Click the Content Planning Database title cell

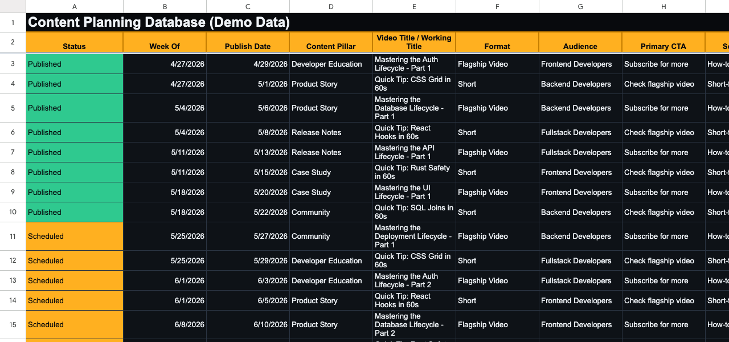(x=378, y=22)
